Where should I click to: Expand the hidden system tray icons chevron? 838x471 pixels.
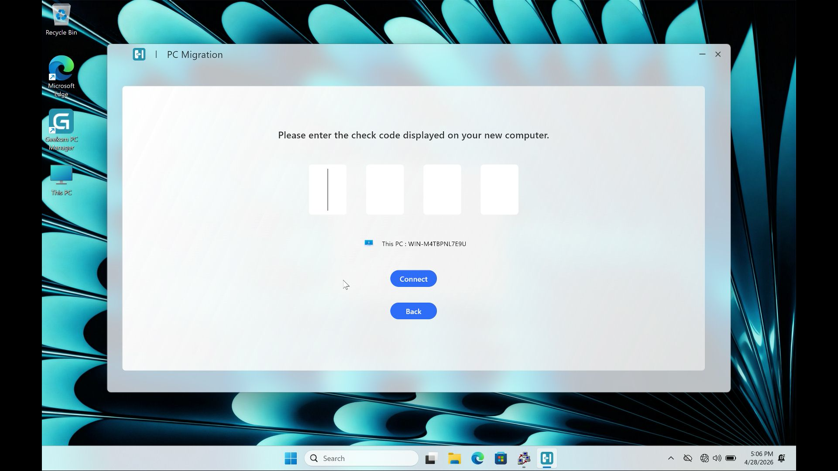tap(671, 458)
